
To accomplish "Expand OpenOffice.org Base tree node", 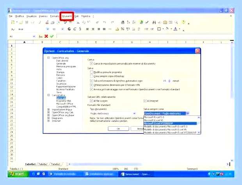I will click(49, 115).
